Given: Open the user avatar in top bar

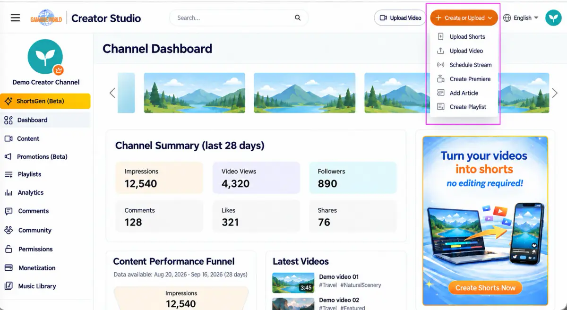Looking at the screenshot, I should pyautogui.click(x=553, y=18).
